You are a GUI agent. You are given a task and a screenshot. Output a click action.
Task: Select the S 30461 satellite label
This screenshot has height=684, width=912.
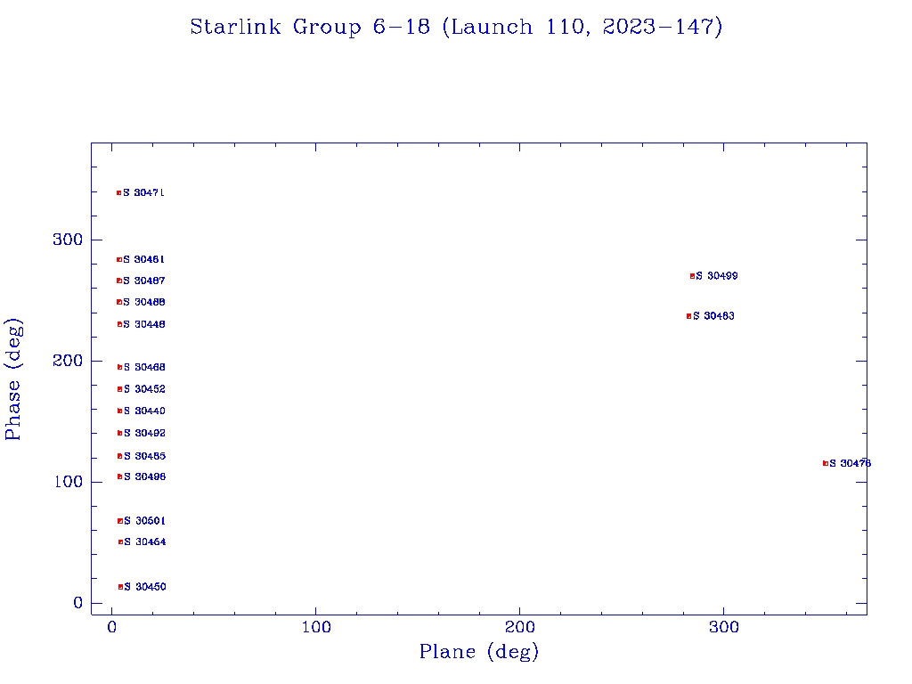point(143,259)
